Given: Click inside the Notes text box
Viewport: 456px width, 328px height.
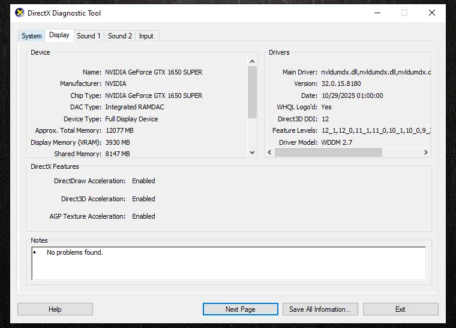Looking at the screenshot, I should pyautogui.click(x=228, y=263).
